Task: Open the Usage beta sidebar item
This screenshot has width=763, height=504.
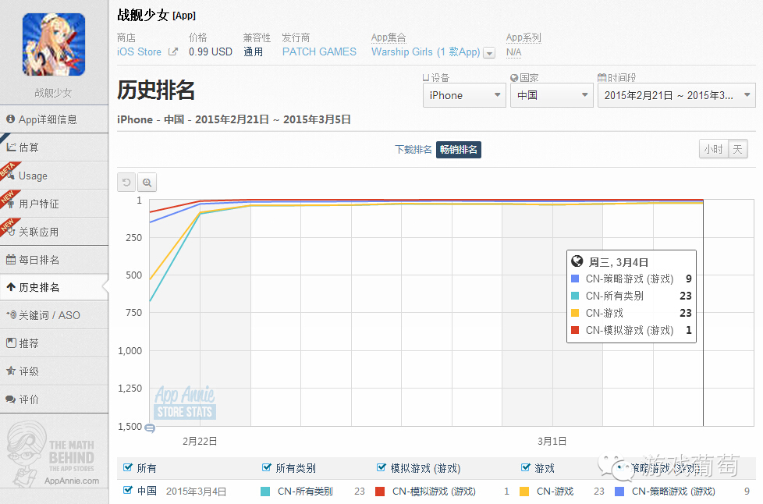Action: pos(54,176)
